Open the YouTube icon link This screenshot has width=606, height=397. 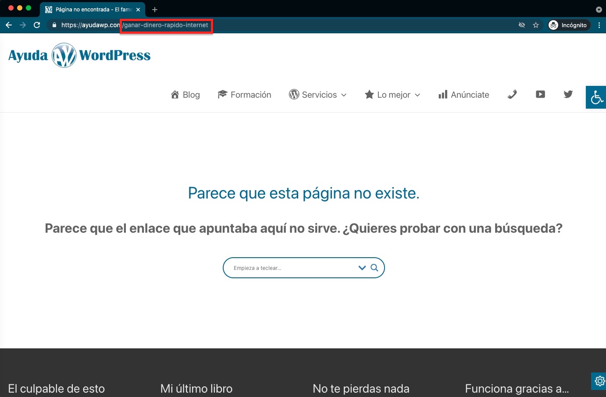(x=540, y=94)
